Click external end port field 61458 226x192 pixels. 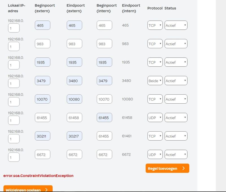[x=74, y=118]
